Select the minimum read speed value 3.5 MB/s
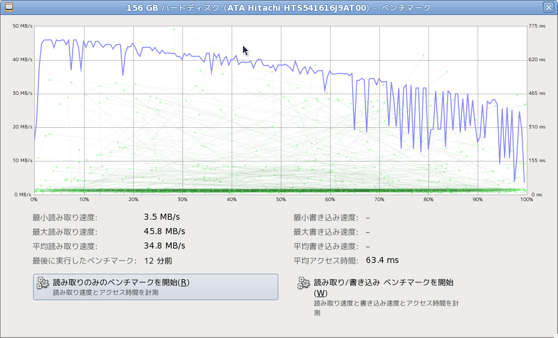 [x=161, y=217]
